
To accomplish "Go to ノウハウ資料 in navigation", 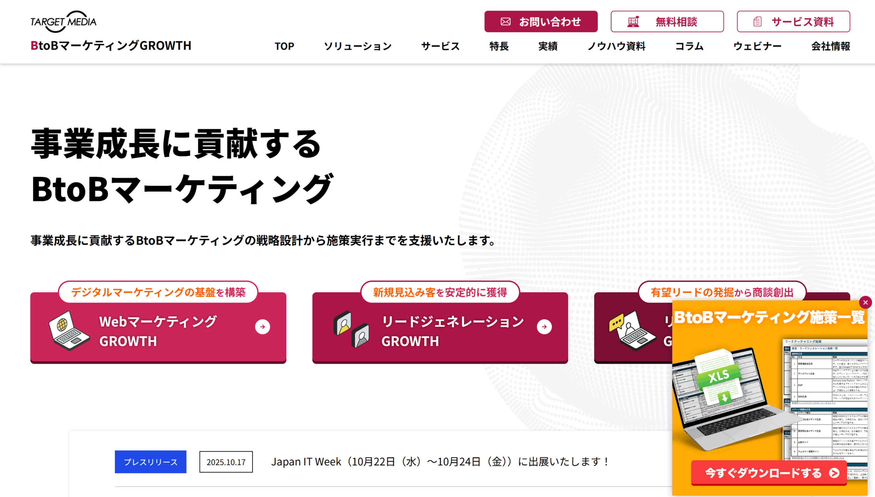I will coord(616,46).
